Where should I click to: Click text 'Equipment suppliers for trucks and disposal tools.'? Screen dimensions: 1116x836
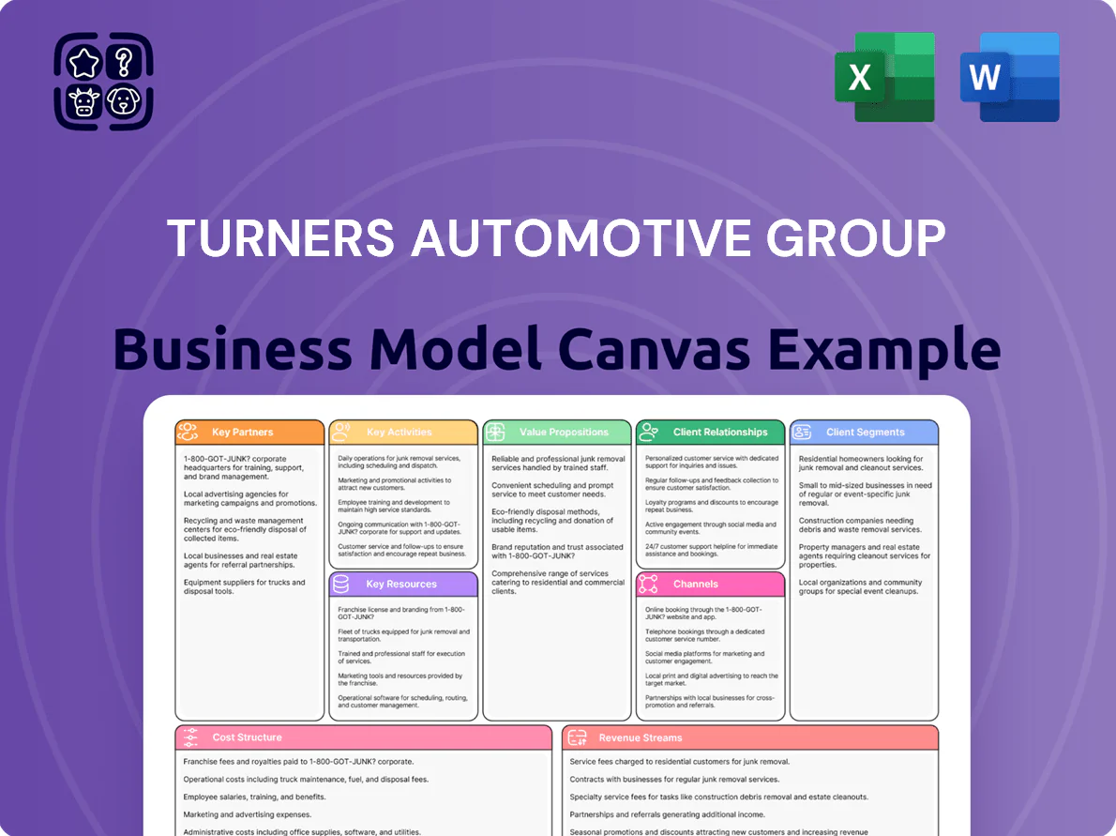244,586
